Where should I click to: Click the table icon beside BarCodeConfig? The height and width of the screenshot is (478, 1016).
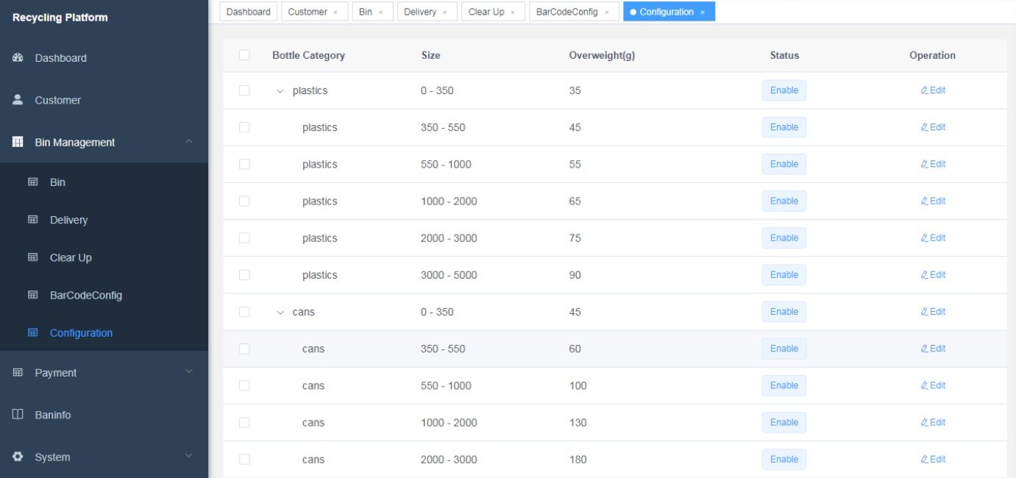[32, 295]
